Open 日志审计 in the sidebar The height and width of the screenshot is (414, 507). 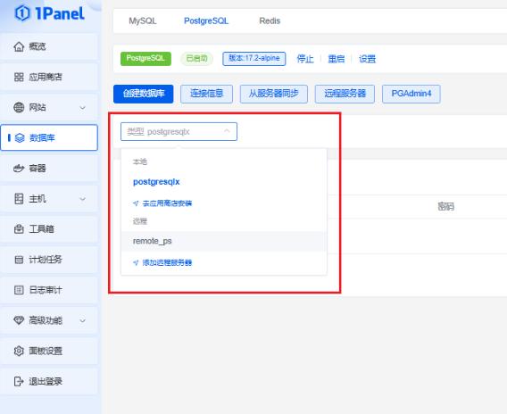pyautogui.click(x=49, y=290)
